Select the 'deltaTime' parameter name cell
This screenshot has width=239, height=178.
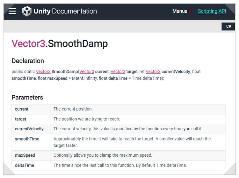pyautogui.click(x=31, y=165)
